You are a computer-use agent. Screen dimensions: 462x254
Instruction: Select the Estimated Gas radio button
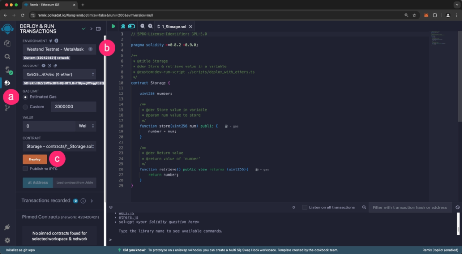[x=26, y=97]
